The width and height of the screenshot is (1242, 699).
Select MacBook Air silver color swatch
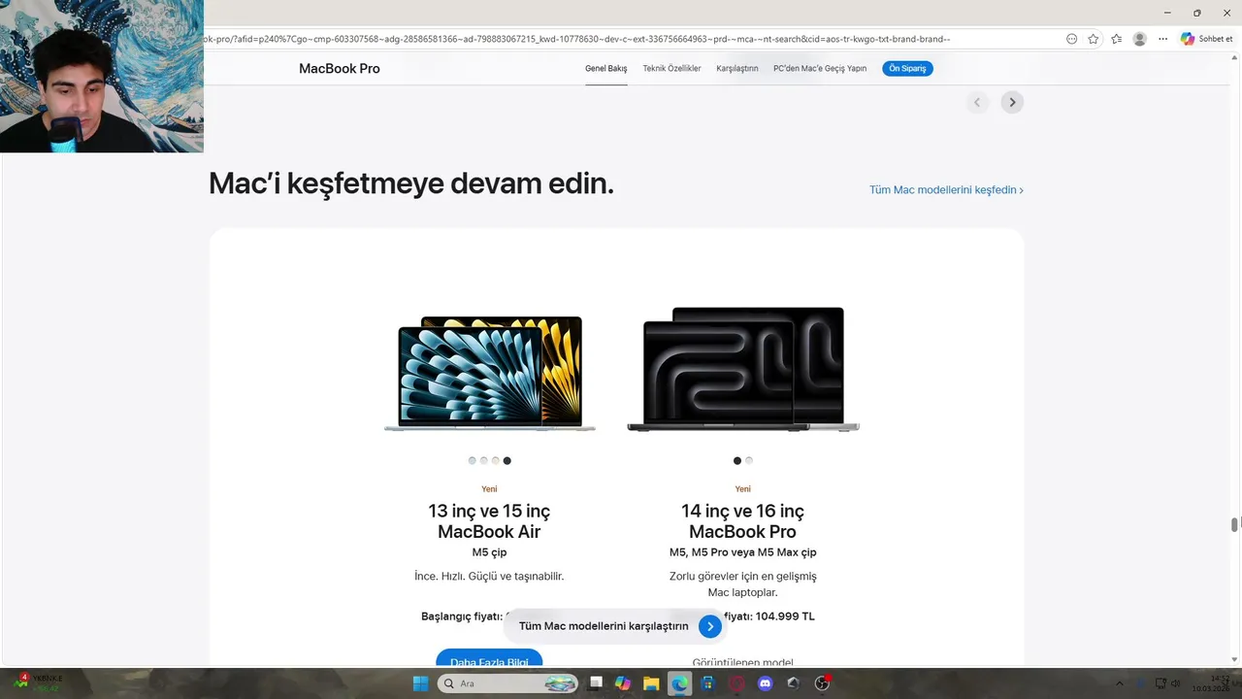tap(484, 460)
